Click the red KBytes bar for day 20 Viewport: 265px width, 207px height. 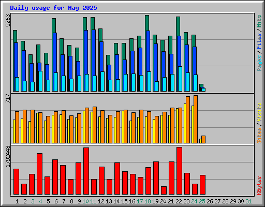(x=164, y=190)
